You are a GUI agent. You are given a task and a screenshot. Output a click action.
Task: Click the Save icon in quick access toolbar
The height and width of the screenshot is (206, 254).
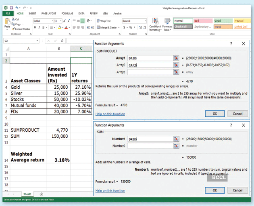point(11,8)
